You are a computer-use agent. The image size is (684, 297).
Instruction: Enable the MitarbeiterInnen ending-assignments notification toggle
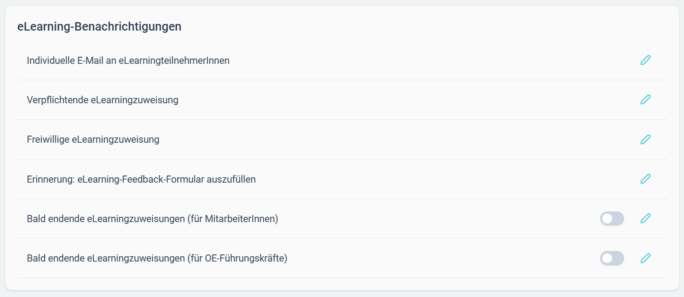click(612, 219)
